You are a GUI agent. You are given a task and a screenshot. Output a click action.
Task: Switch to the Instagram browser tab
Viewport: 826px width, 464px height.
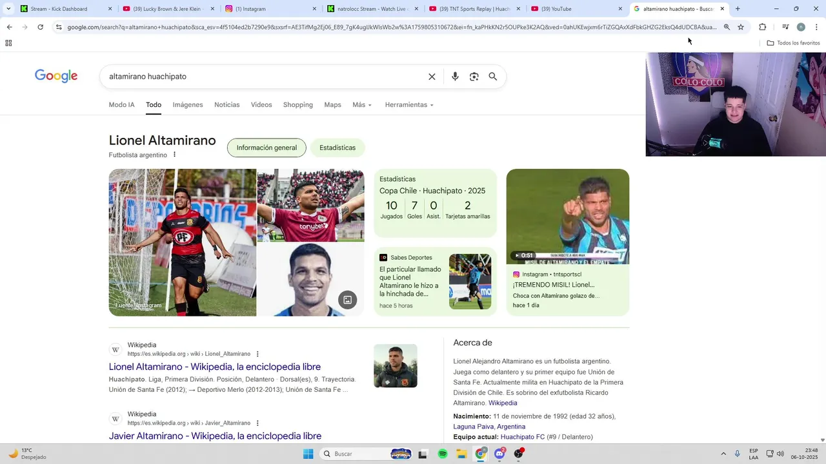pyautogui.click(x=270, y=9)
